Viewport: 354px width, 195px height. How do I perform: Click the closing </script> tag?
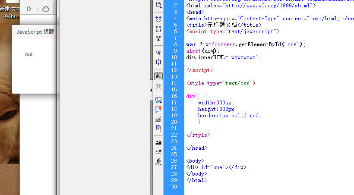199,70
